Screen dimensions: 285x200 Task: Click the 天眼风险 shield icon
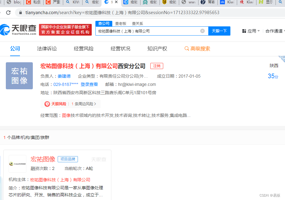click(x=47, y=104)
